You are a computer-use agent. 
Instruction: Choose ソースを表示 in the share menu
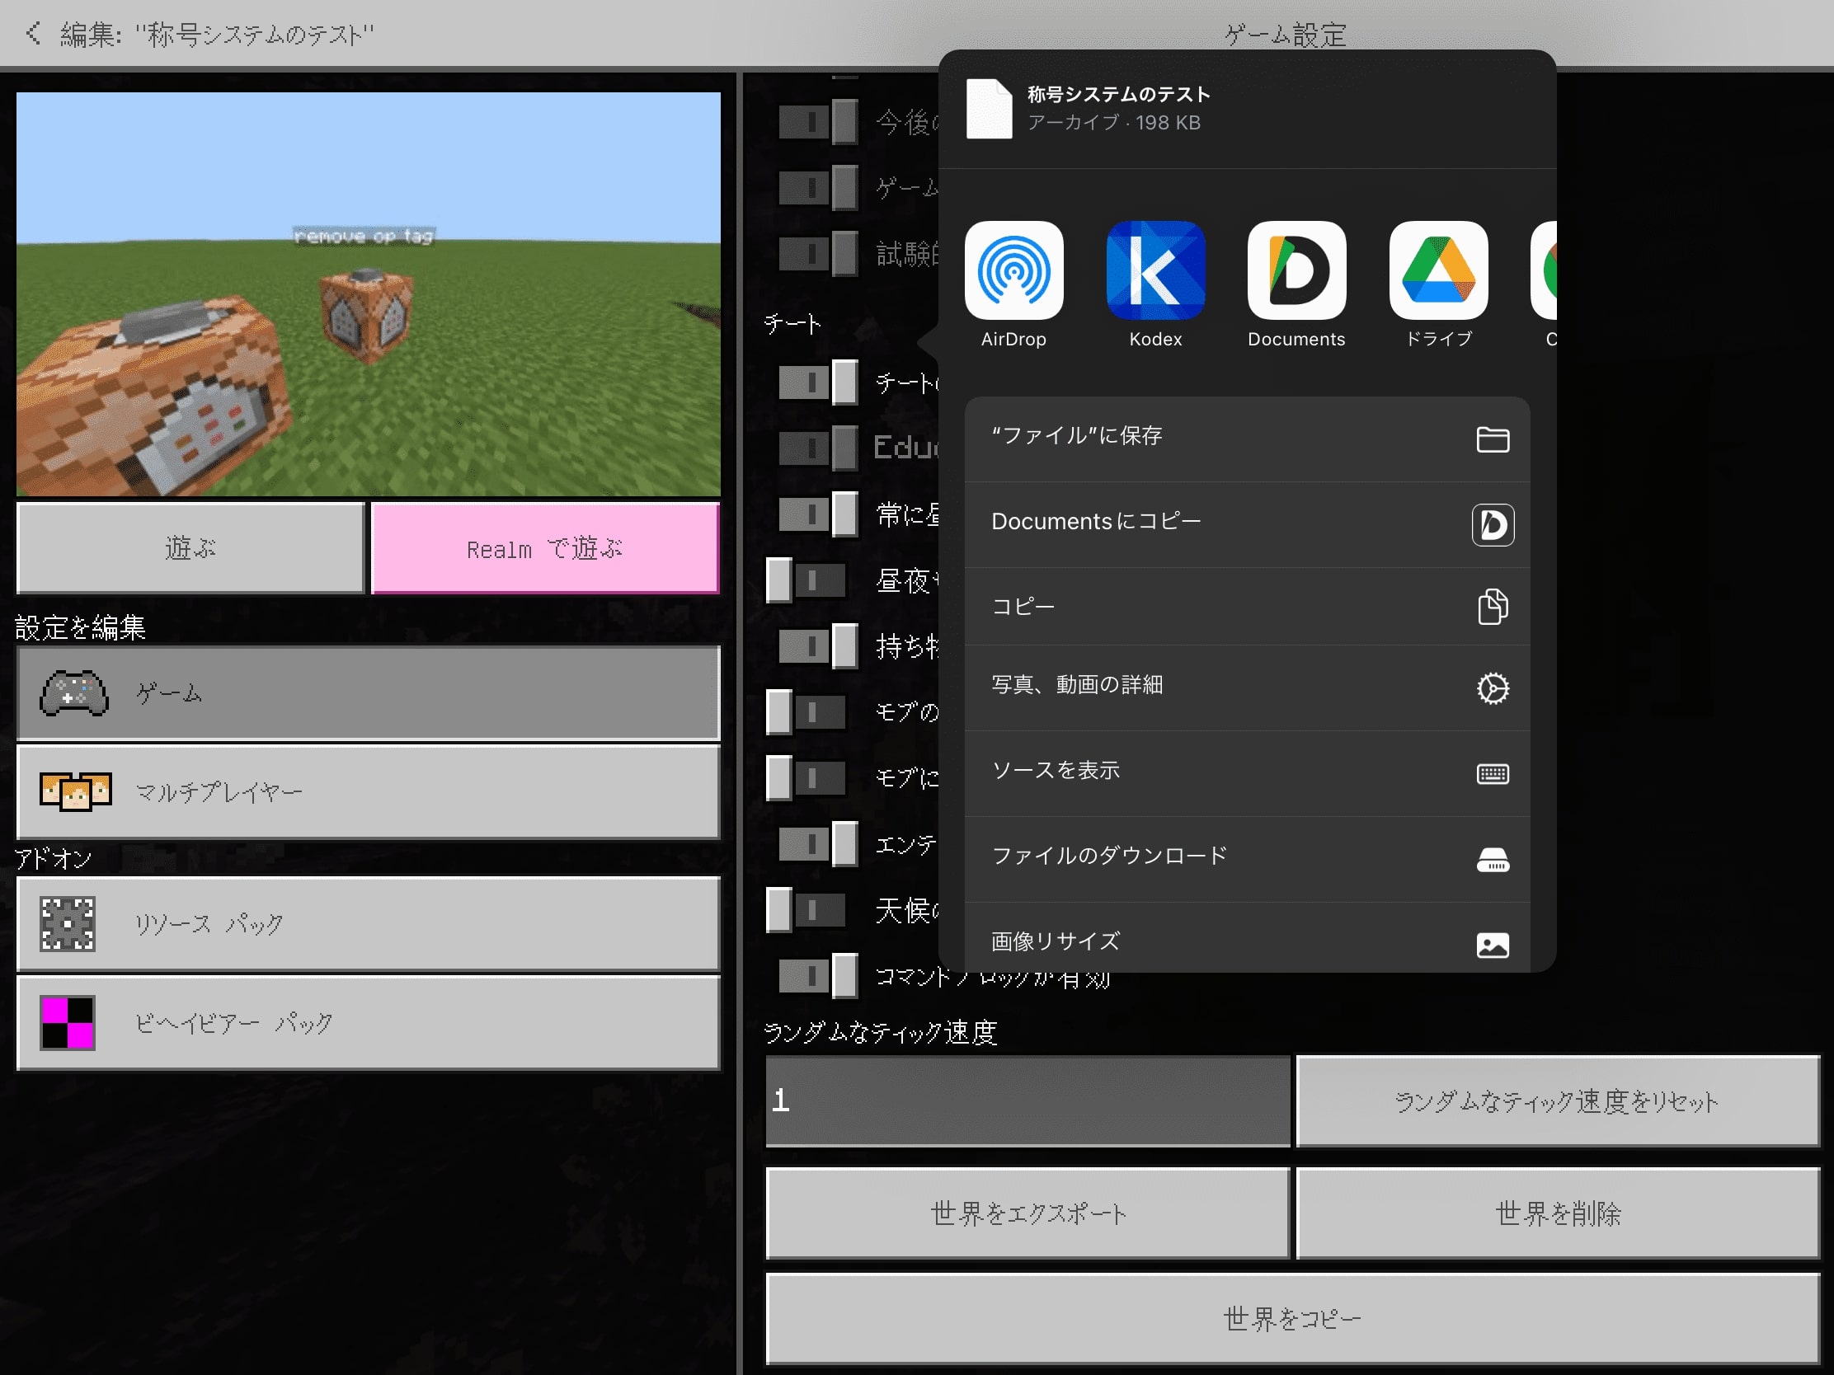tap(1247, 773)
